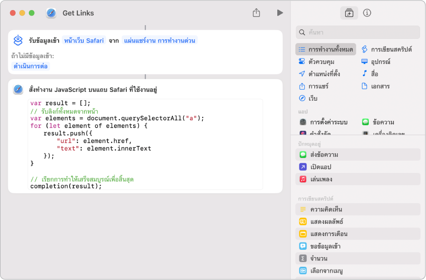Add the ขอข้อมูลเข้า action
426x280 pixels.
[x=358, y=246]
